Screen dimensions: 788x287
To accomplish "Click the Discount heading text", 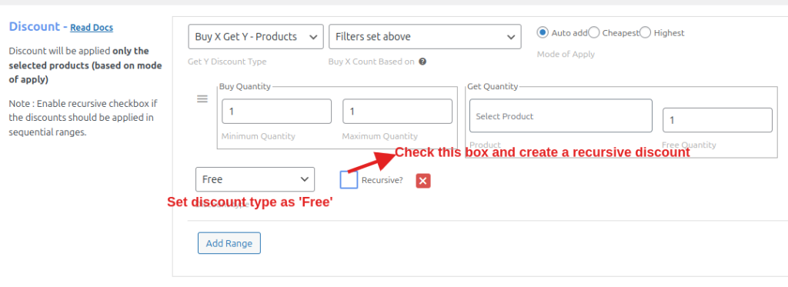I will coord(34,27).
